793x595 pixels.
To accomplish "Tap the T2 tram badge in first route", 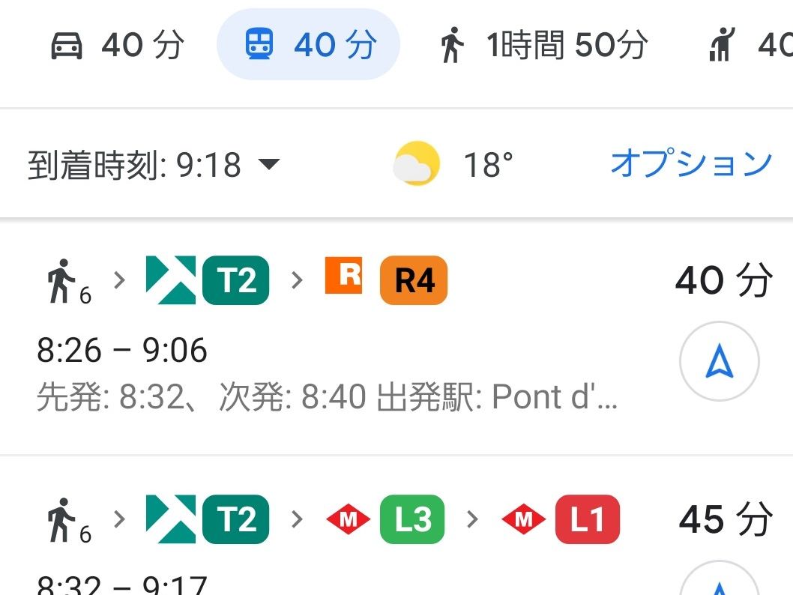I will [235, 281].
